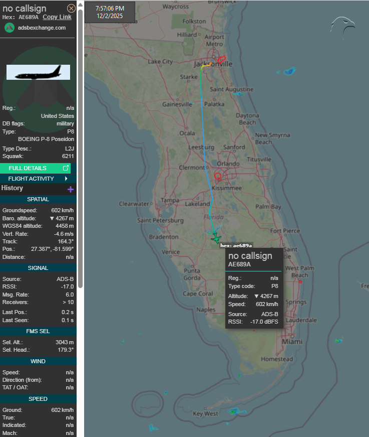Click the sidebar scroll-up arrow
This screenshot has width=369, height=437.
[x=81, y=5]
